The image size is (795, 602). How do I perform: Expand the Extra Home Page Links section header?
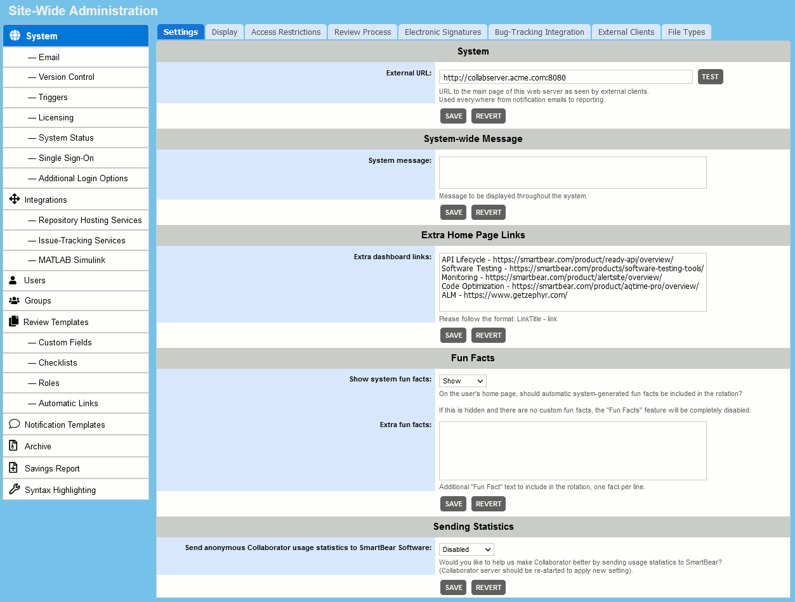[x=473, y=234]
